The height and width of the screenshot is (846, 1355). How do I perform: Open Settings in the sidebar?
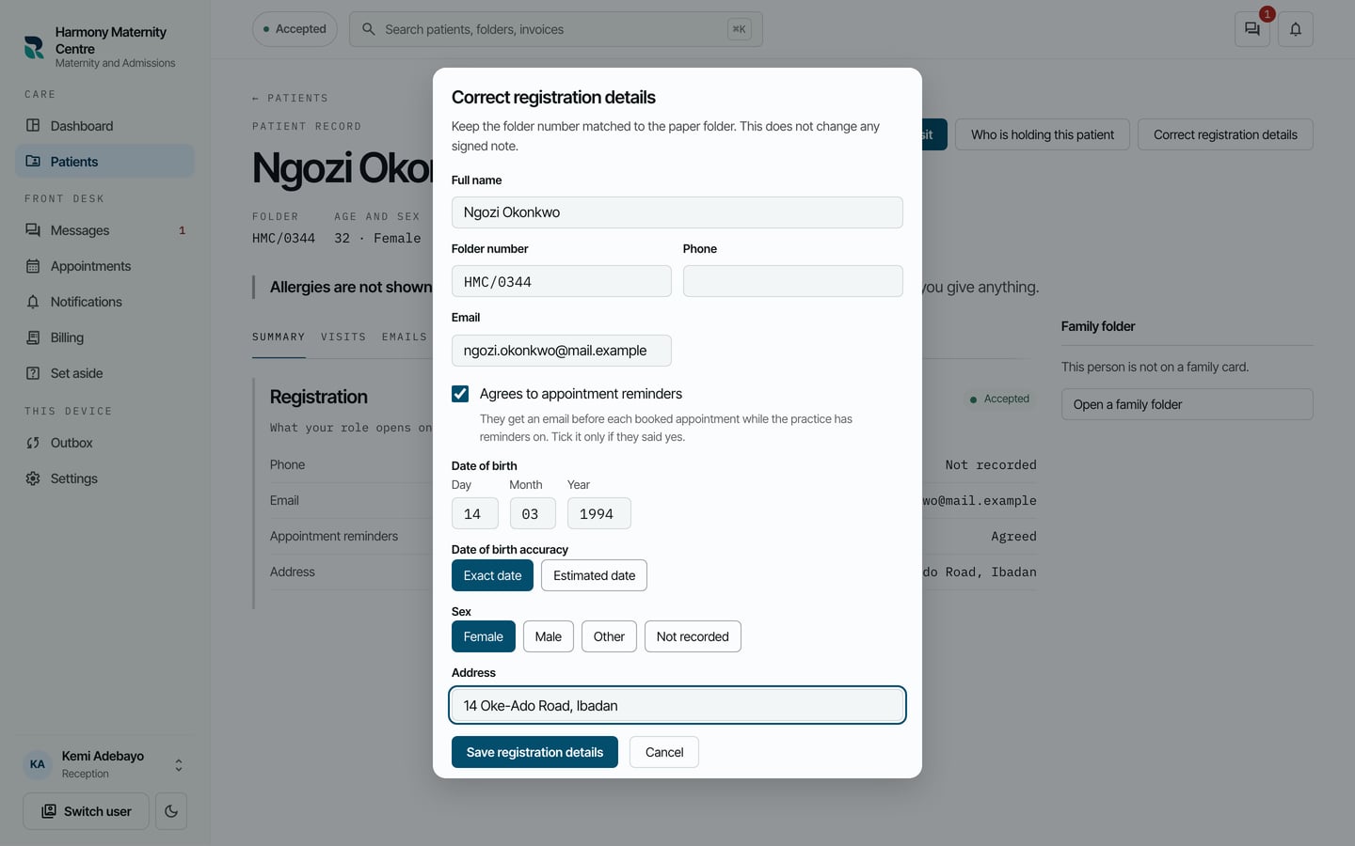point(104,478)
